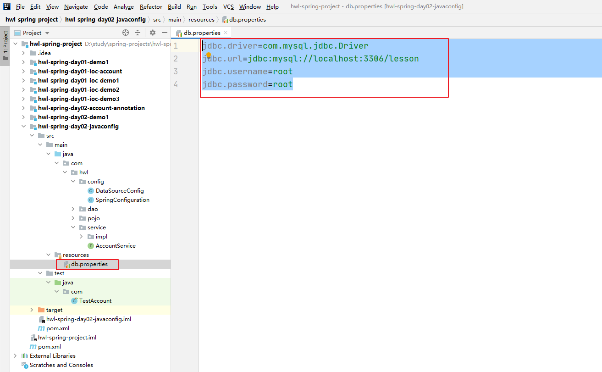Click the SpringConfiguration class icon
The width and height of the screenshot is (602, 372).
(91, 200)
